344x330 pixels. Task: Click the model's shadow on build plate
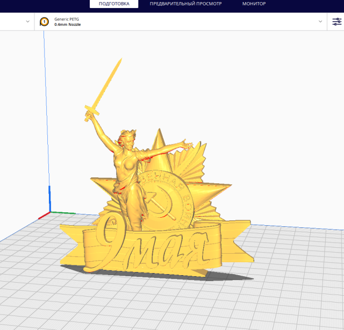click(x=226, y=276)
